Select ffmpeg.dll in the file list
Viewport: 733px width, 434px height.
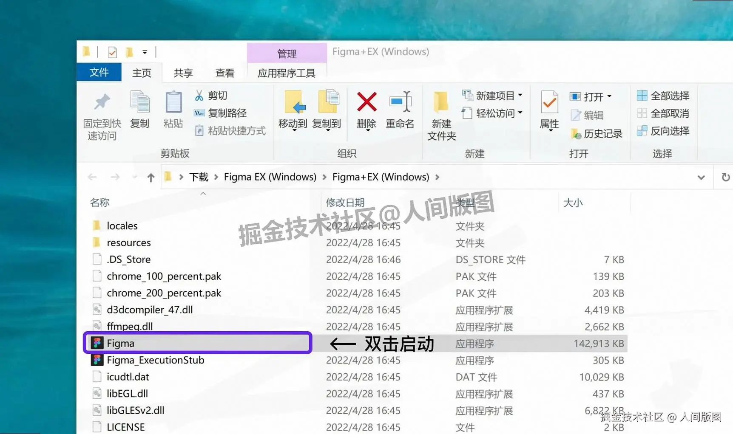(x=130, y=326)
